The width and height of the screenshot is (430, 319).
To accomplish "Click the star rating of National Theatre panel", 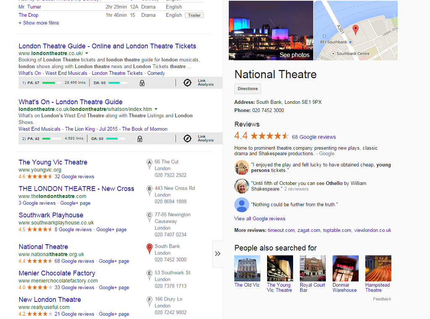I will [270, 136].
